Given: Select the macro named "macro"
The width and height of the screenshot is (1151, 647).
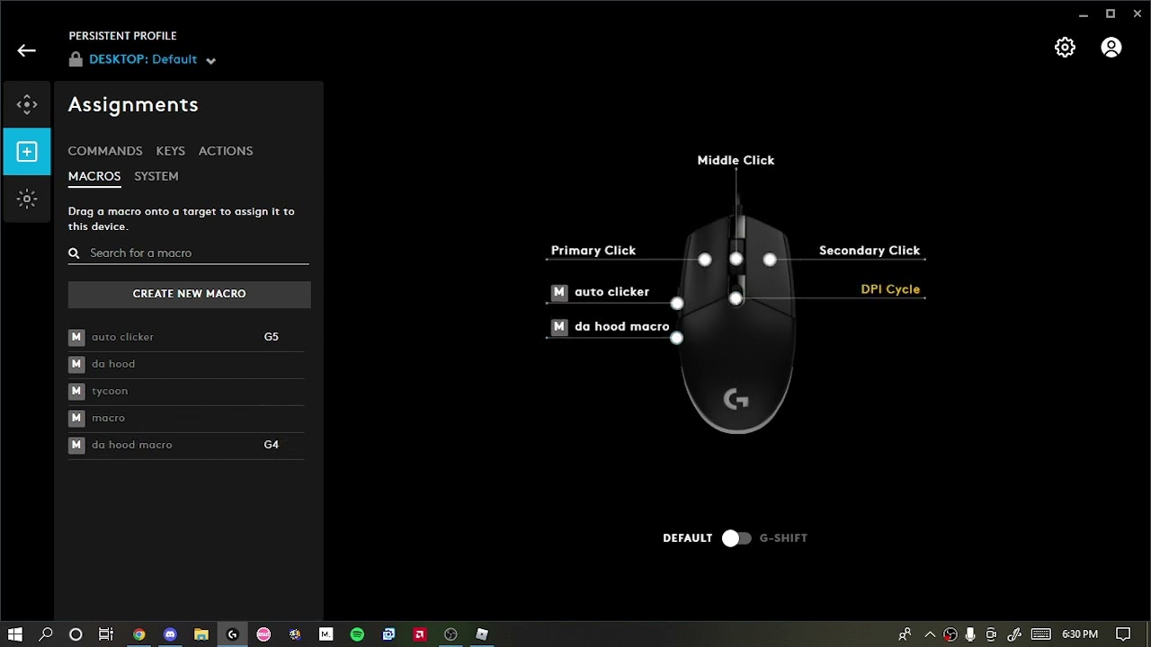Looking at the screenshot, I should click(x=186, y=418).
